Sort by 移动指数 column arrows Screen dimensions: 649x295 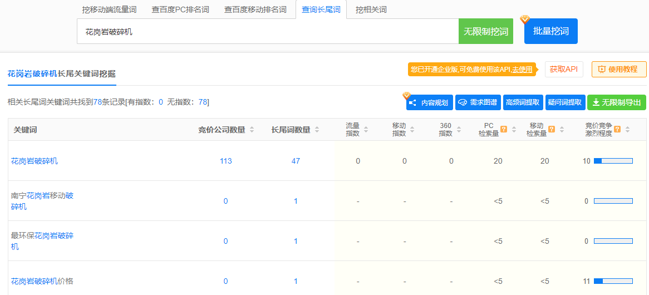click(412, 130)
